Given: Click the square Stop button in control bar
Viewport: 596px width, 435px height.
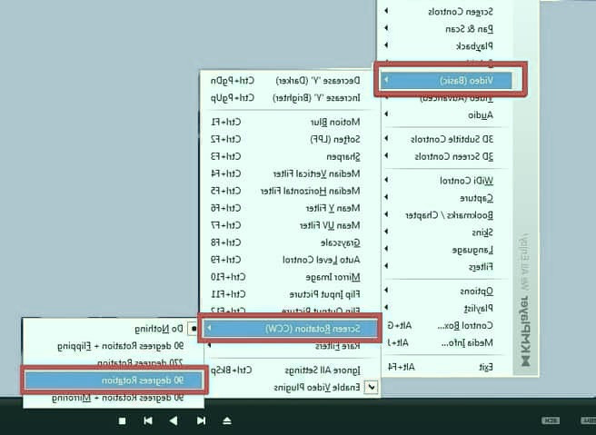Looking at the screenshot, I should point(123,420).
